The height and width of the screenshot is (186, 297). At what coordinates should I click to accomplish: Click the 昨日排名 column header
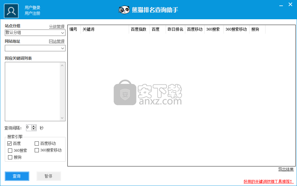pyautogui.click(x=175, y=29)
